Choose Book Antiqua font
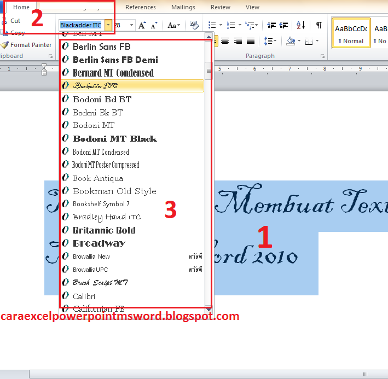 tap(132, 178)
